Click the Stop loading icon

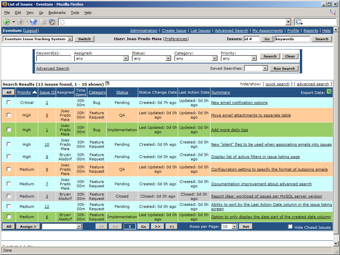(43, 22)
